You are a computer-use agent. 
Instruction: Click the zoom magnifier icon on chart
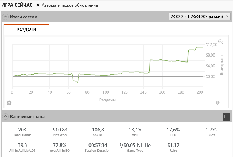pyautogui.click(x=220, y=42)
